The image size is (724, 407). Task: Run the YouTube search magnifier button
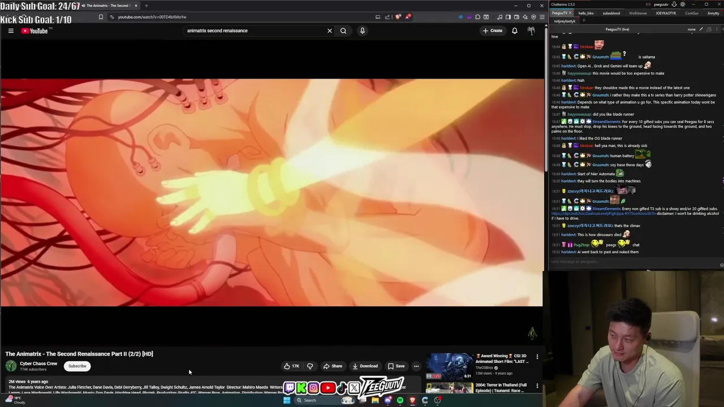click(x=343, y=31)
